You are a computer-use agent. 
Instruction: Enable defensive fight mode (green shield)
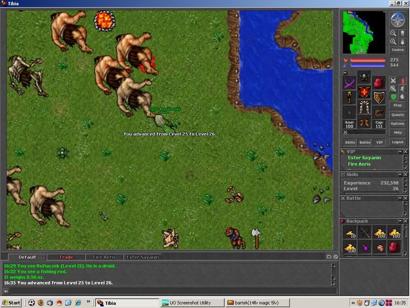click(393, 97)
